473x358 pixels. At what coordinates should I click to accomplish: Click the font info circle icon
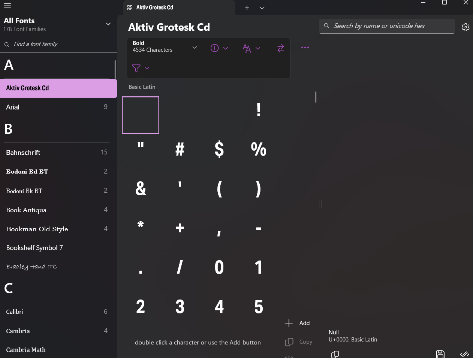point(215,48)
